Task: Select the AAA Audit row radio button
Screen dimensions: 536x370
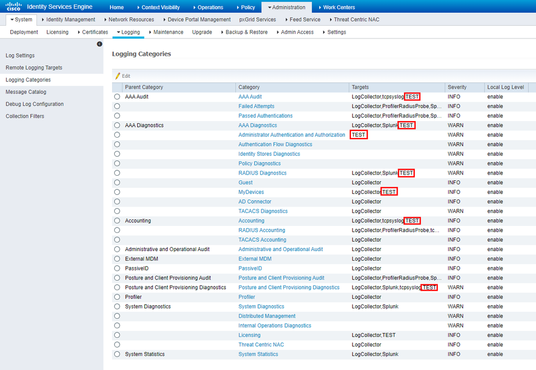Action: pyautogui.click(x=118, y=97)
